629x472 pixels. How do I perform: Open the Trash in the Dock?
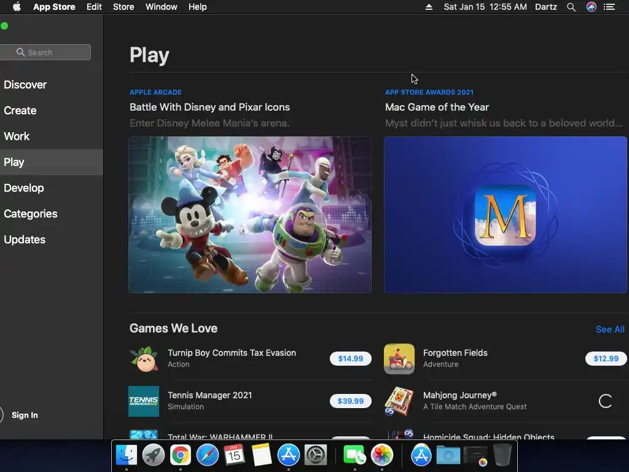coord(502,455)
